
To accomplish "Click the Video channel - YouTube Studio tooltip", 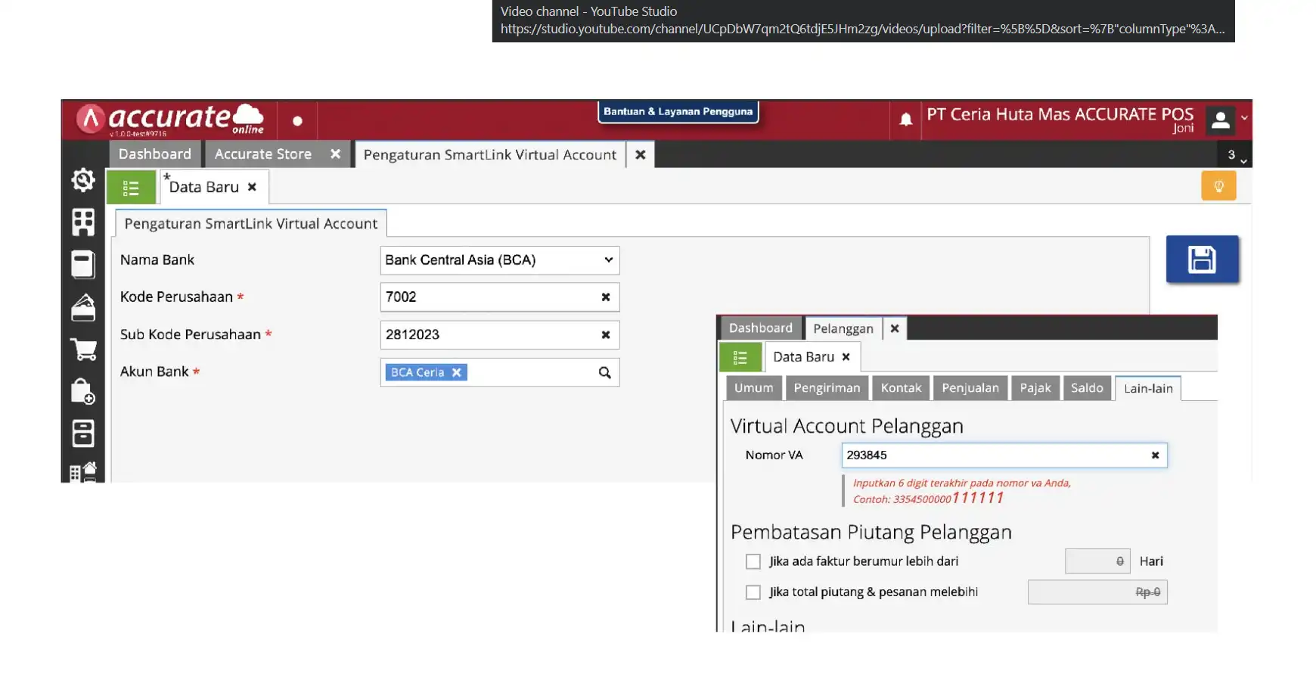I will 863,21.
